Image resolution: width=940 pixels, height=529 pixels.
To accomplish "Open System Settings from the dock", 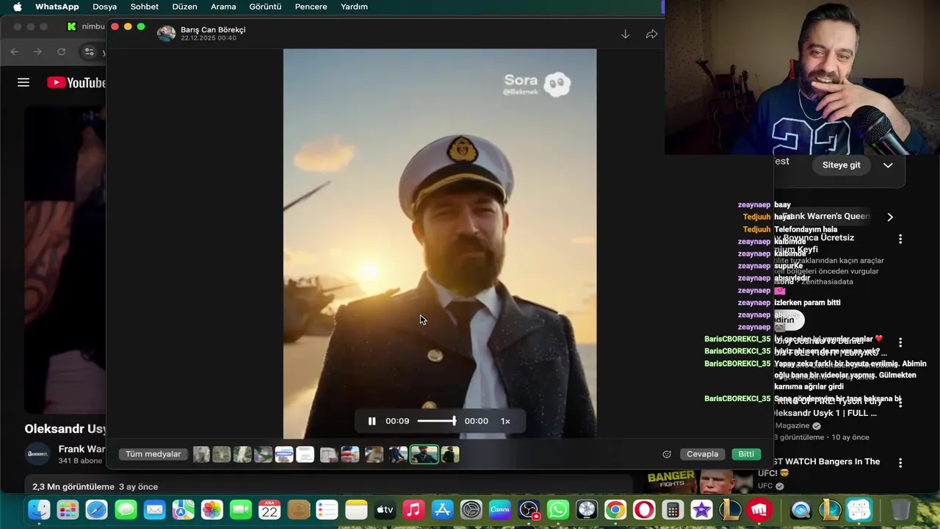I will coord(471,509).
